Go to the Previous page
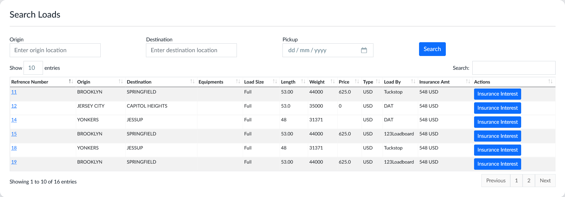This screenshot has width=565, height=197. tap(496, 181)
